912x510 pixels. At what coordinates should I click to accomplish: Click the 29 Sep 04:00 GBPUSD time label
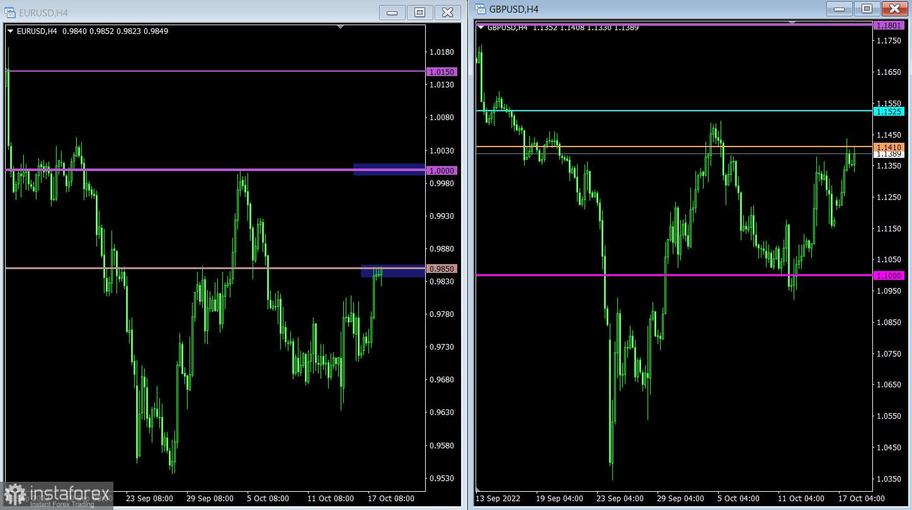(x=680, y=499)
